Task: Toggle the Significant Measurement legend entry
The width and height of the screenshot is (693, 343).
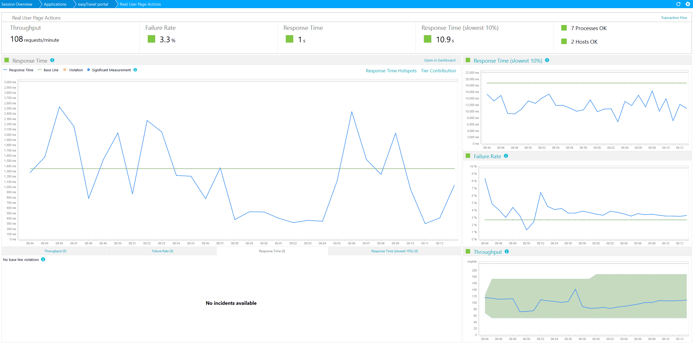Action: (x=109, y=70)
